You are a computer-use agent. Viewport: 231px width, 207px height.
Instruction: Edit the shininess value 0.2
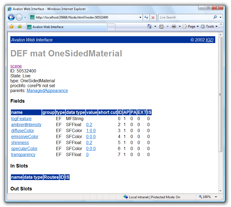click(89, 142)
